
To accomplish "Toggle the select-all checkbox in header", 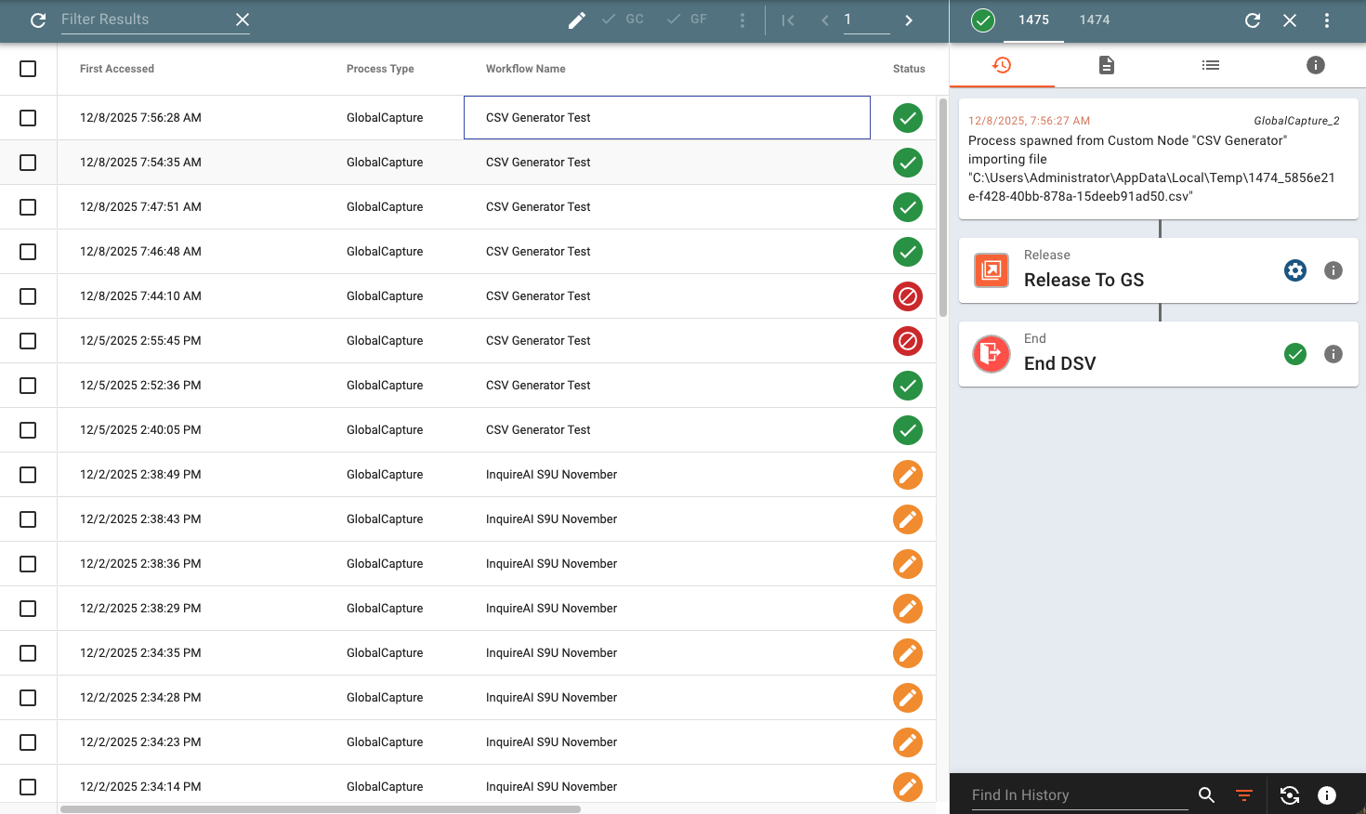I will coord(28,69).
